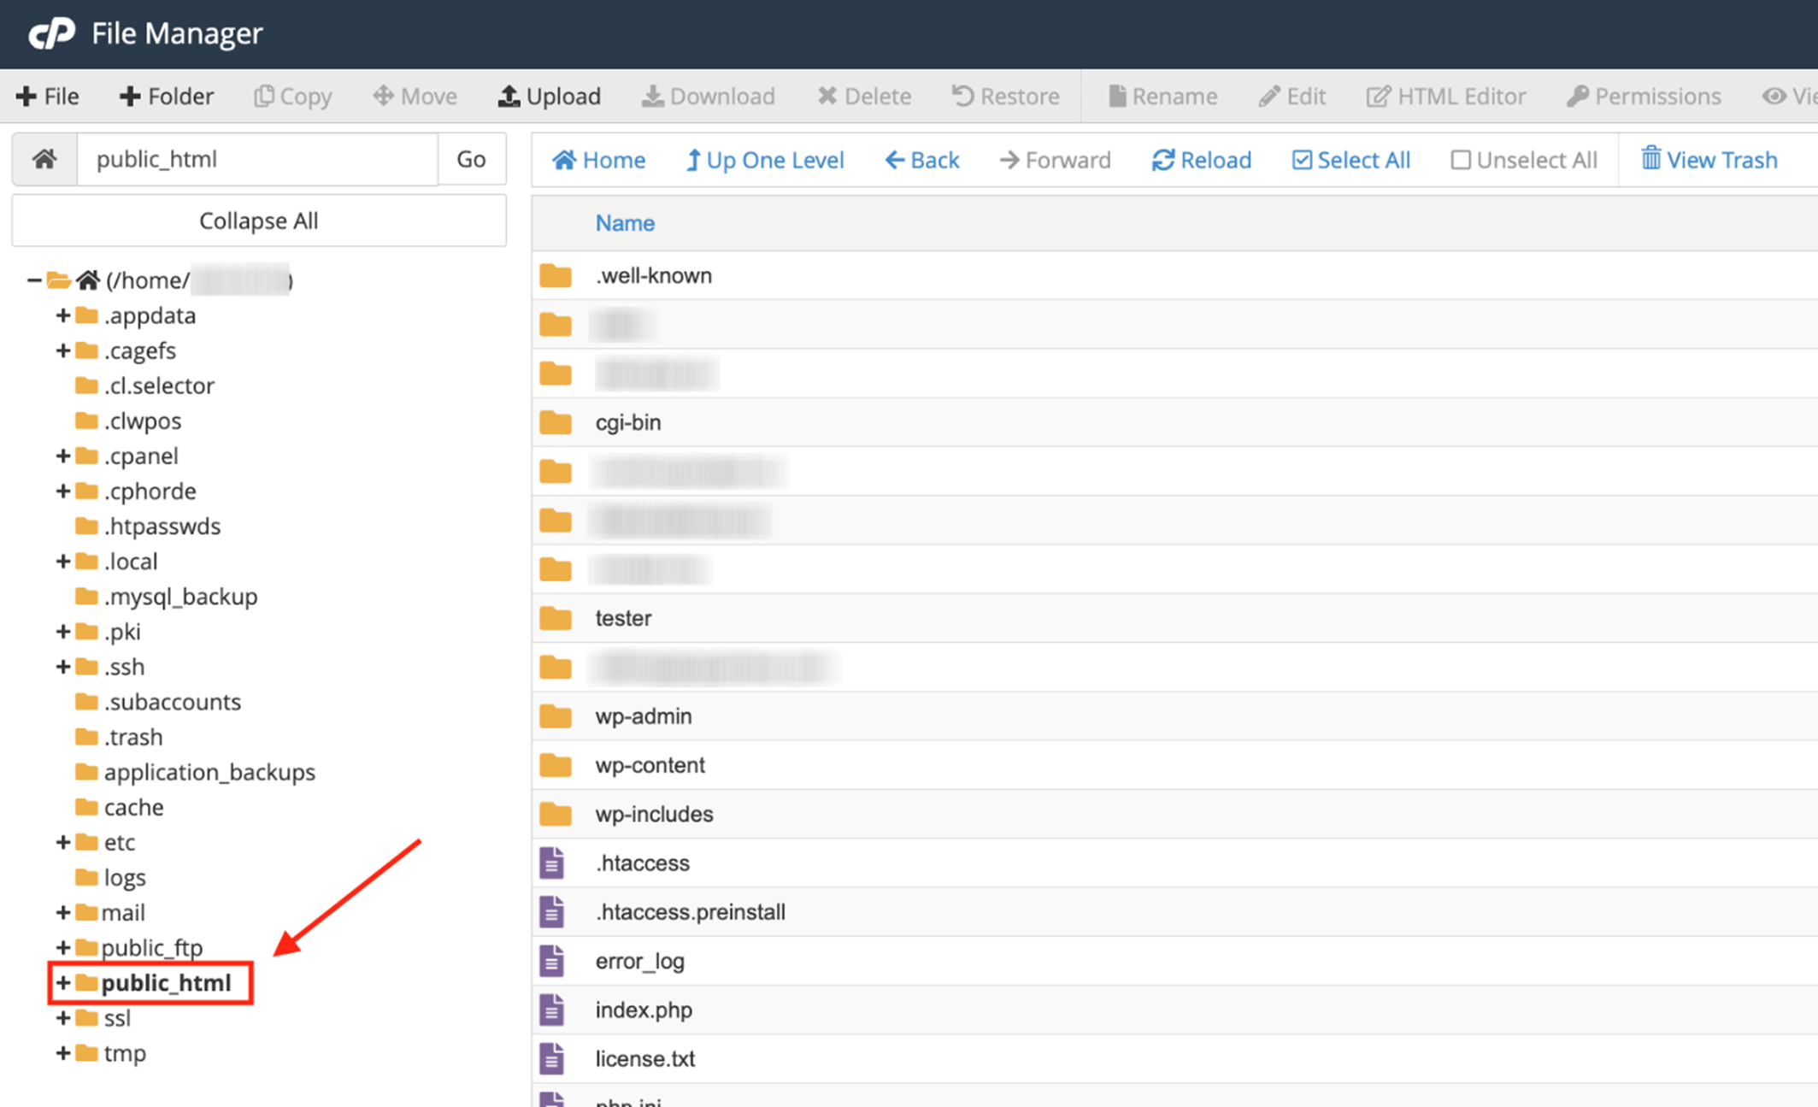Click the New File toolbar item
The image size is (1818, 1107).
click(x=48, y=96)
